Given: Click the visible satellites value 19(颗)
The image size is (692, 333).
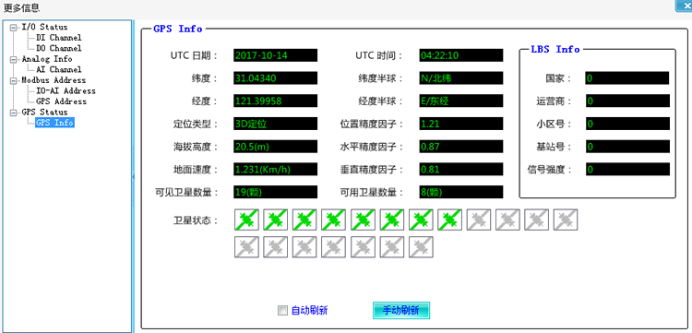Looking at the screenshot, I should click(x=275, y=192).
